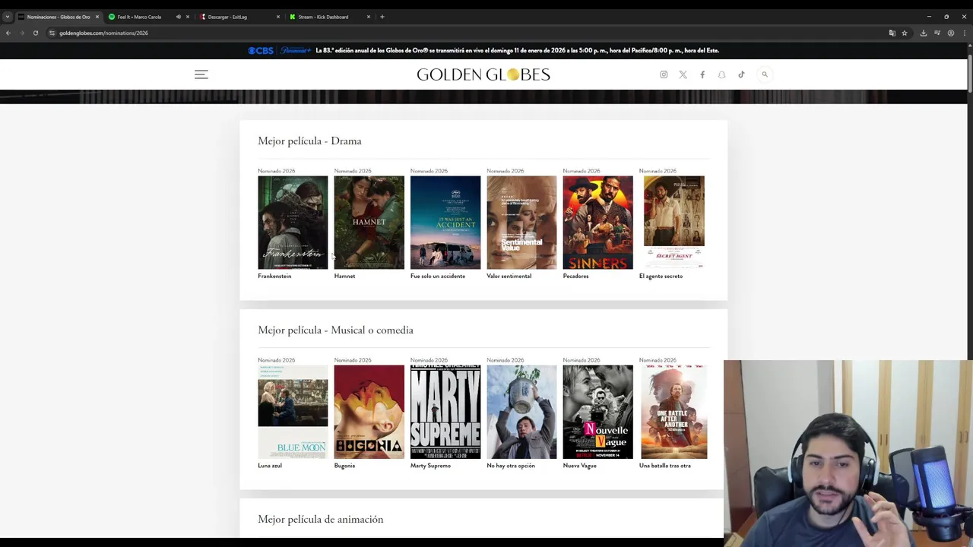Open Golden Globes Instagram page icon
Image resolution: width=973 pixels, height=547 pixels.
(x=664, y=74)
